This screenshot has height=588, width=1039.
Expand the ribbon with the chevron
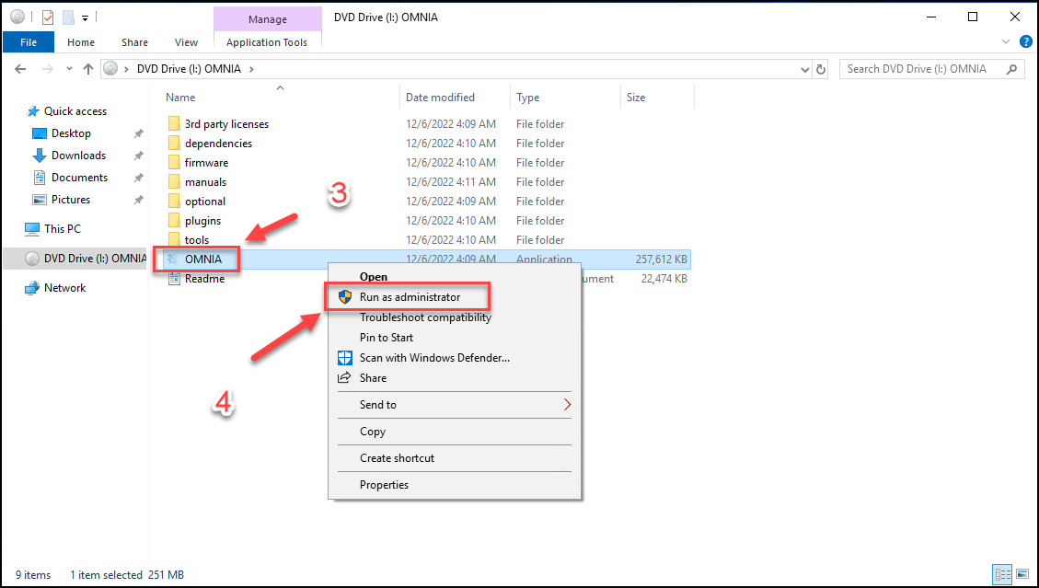1006,41
